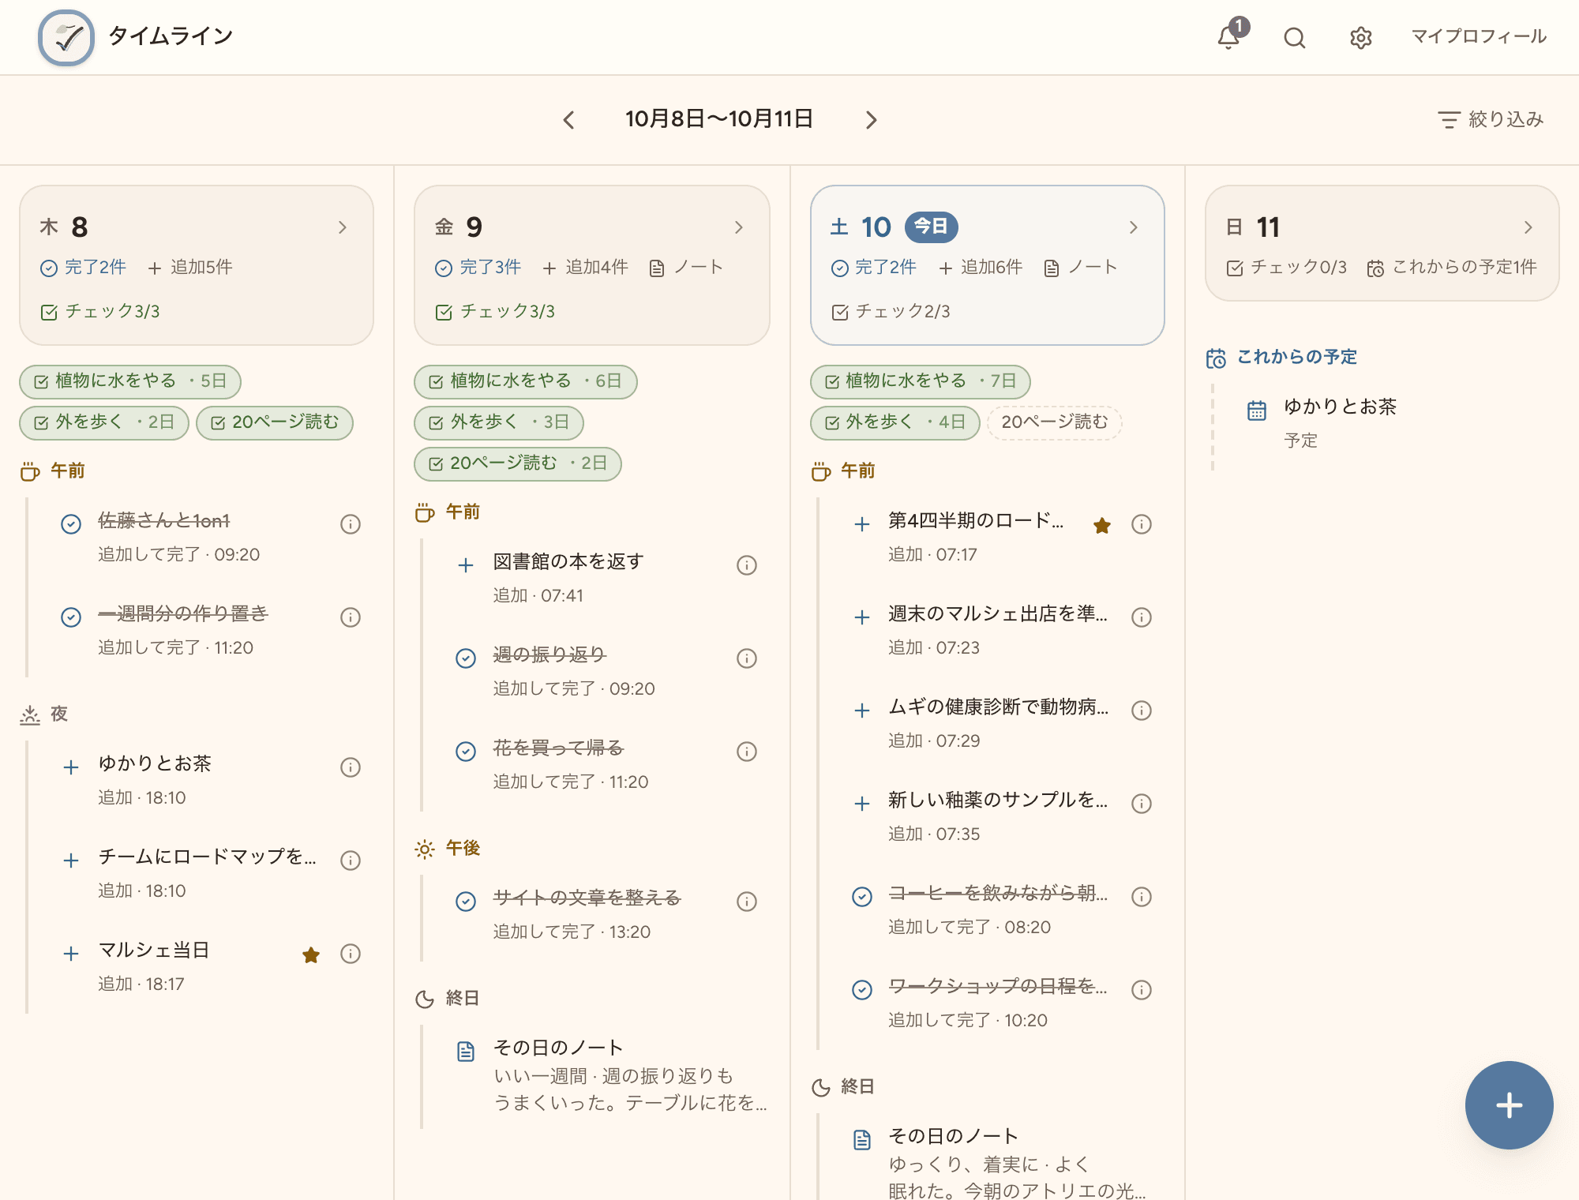Viewport: 1579px width, 1200px height.
Task: Open Saturday's ノート link in header
Action: (x=1081, y=268)
